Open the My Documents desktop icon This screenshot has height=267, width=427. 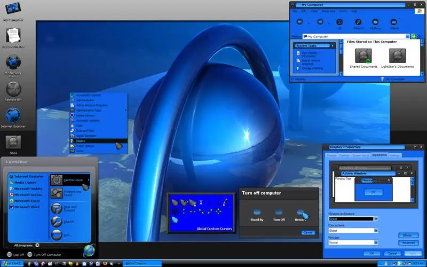13,35
